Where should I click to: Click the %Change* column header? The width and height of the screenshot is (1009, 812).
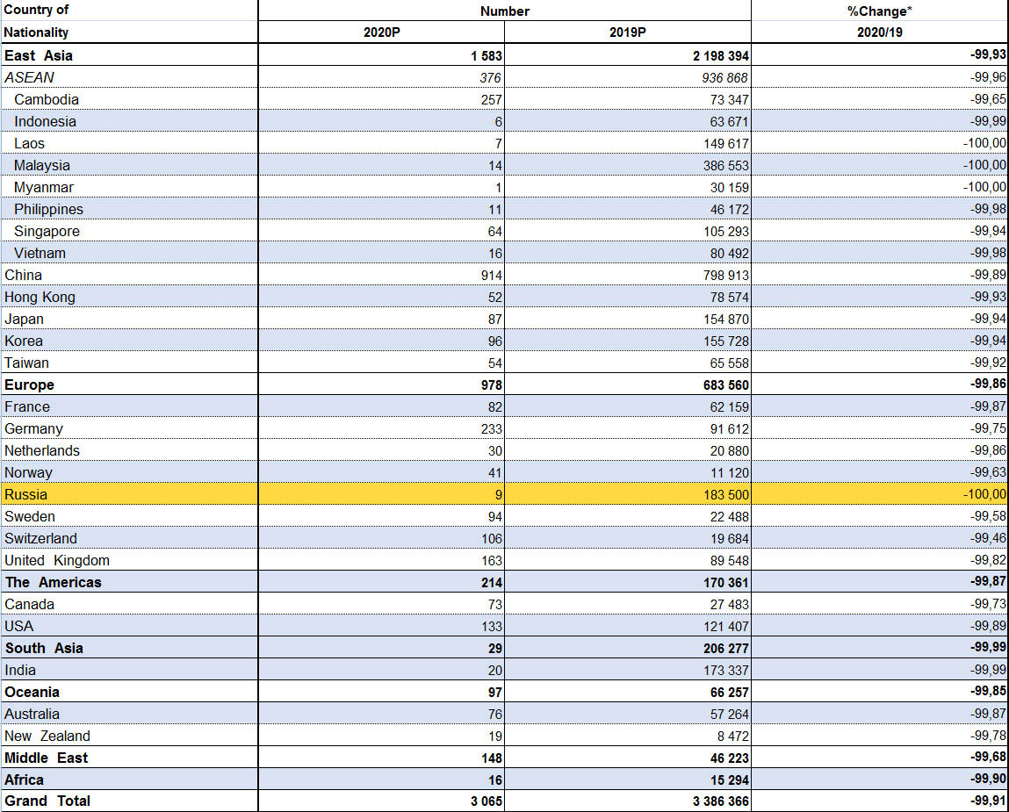[x=879, y=11]
